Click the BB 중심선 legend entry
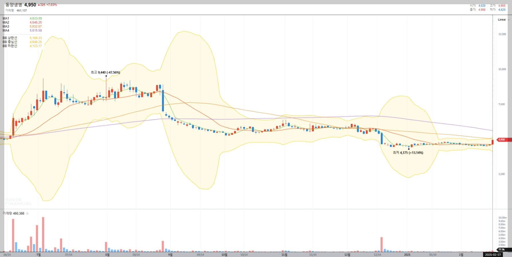 [22, 42]
